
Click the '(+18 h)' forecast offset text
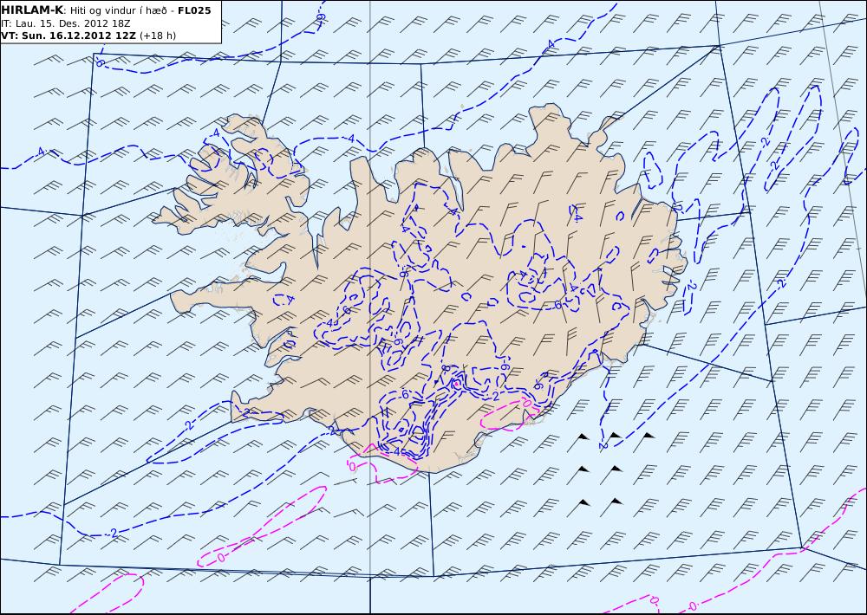point(158,36)
